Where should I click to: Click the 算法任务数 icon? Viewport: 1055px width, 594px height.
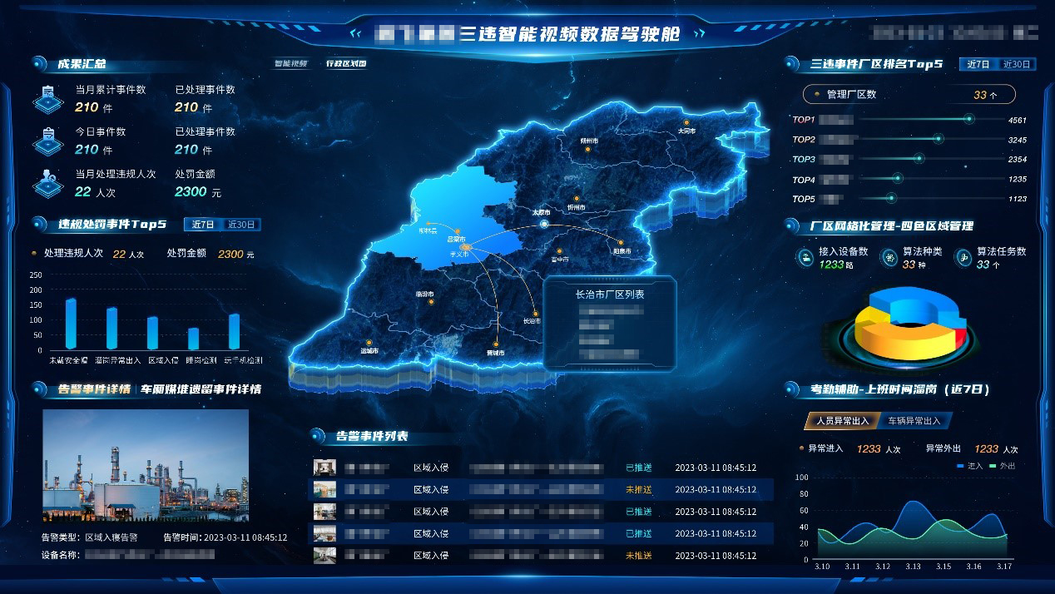coord(963,258)
